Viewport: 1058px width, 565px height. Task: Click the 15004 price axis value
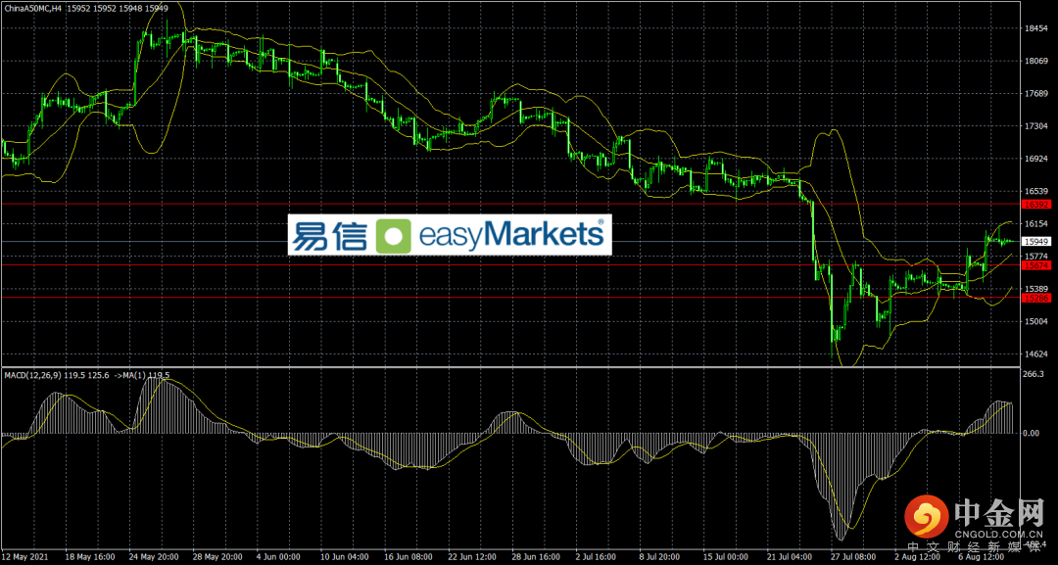click(x=1035, y=321)
